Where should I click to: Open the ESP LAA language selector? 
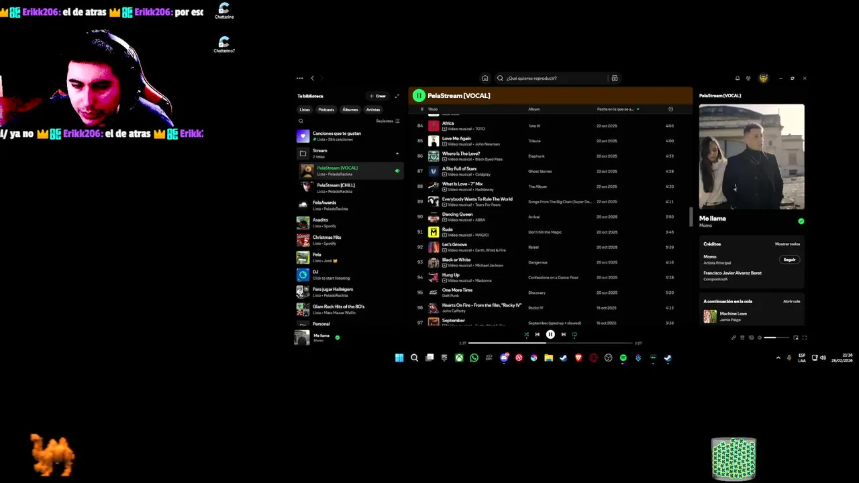click(x=802, y=358)
